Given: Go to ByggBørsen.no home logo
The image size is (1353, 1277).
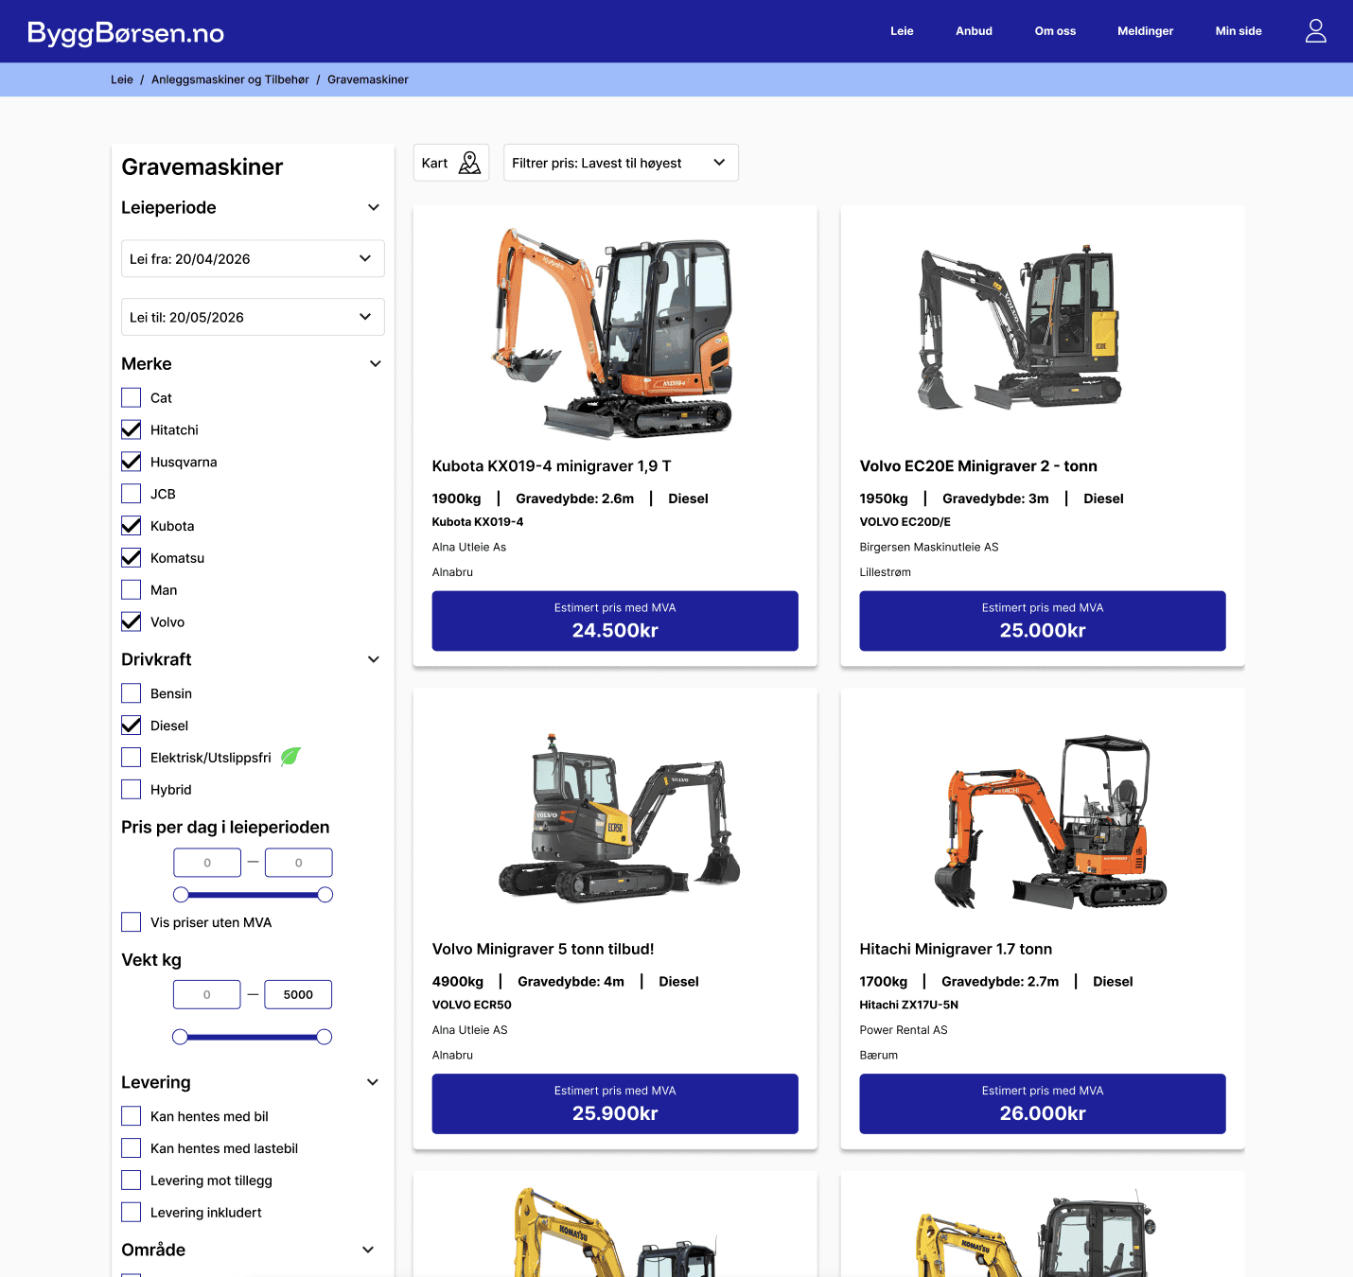Looking at the screenshot, I should [126, 33].
